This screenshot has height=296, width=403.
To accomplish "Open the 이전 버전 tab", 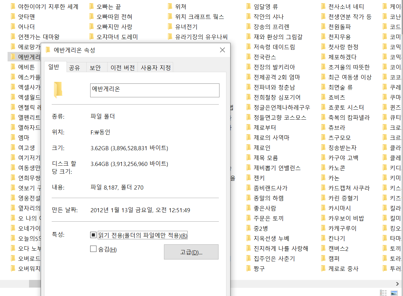I will tap(123, 68).
